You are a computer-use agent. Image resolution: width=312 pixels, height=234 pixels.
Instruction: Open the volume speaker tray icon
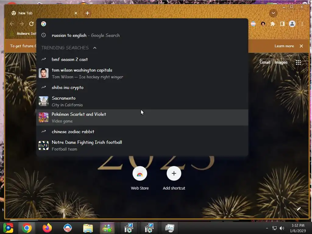(x=282, y=228)
